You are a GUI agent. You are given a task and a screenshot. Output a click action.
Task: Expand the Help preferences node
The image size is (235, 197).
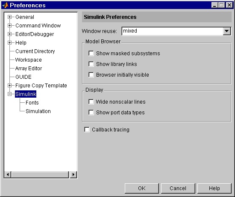click(9, 43)
